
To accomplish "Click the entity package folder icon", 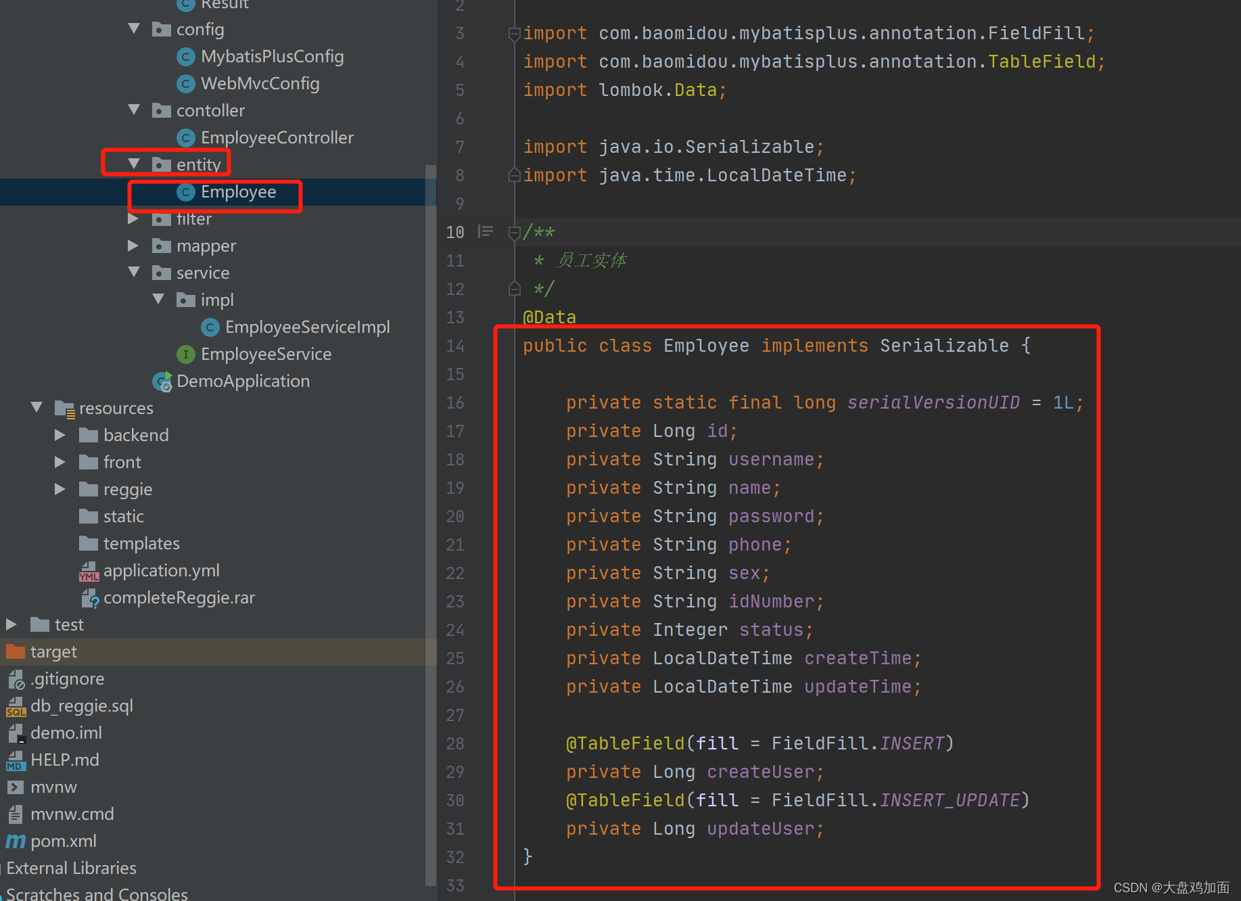I will point(162,164).
